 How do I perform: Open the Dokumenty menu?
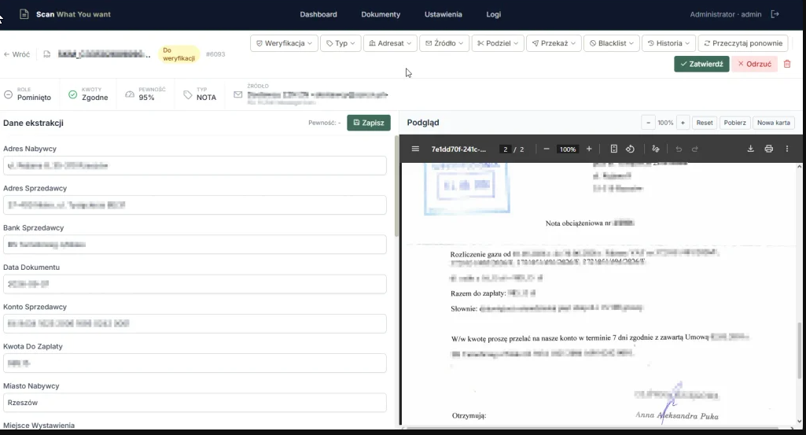381,14
